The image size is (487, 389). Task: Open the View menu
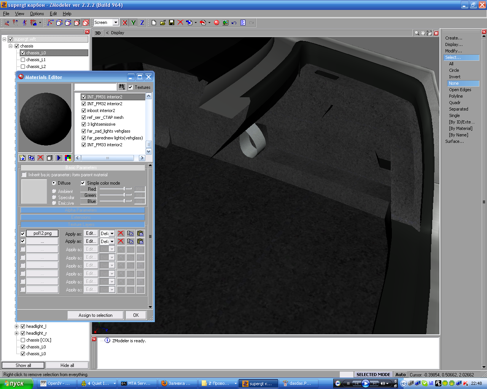(x=19, y=14)
